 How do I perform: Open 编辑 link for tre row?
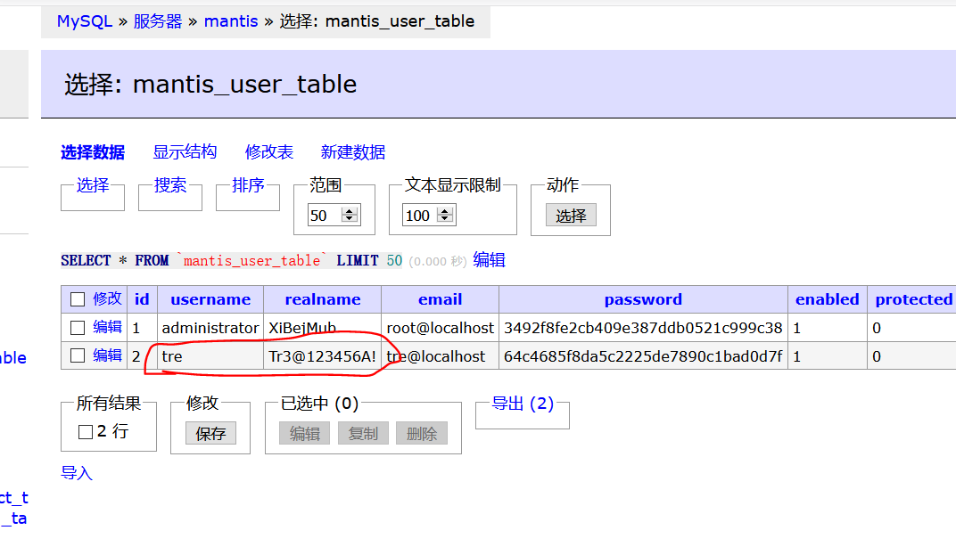tap(107, 355)
